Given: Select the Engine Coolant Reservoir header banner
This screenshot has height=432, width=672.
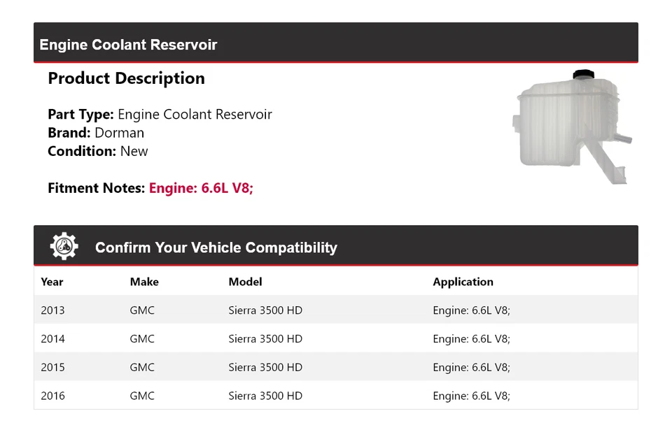Looking at the screenshot, I should pyautogui.click(x=128, y=44).
